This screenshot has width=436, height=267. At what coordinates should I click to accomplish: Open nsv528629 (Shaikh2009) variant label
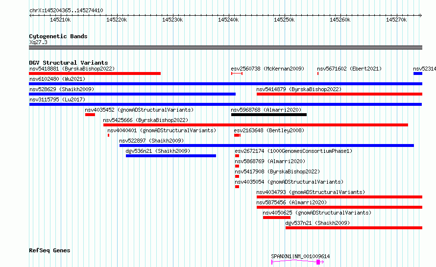[x=62, y=89]
